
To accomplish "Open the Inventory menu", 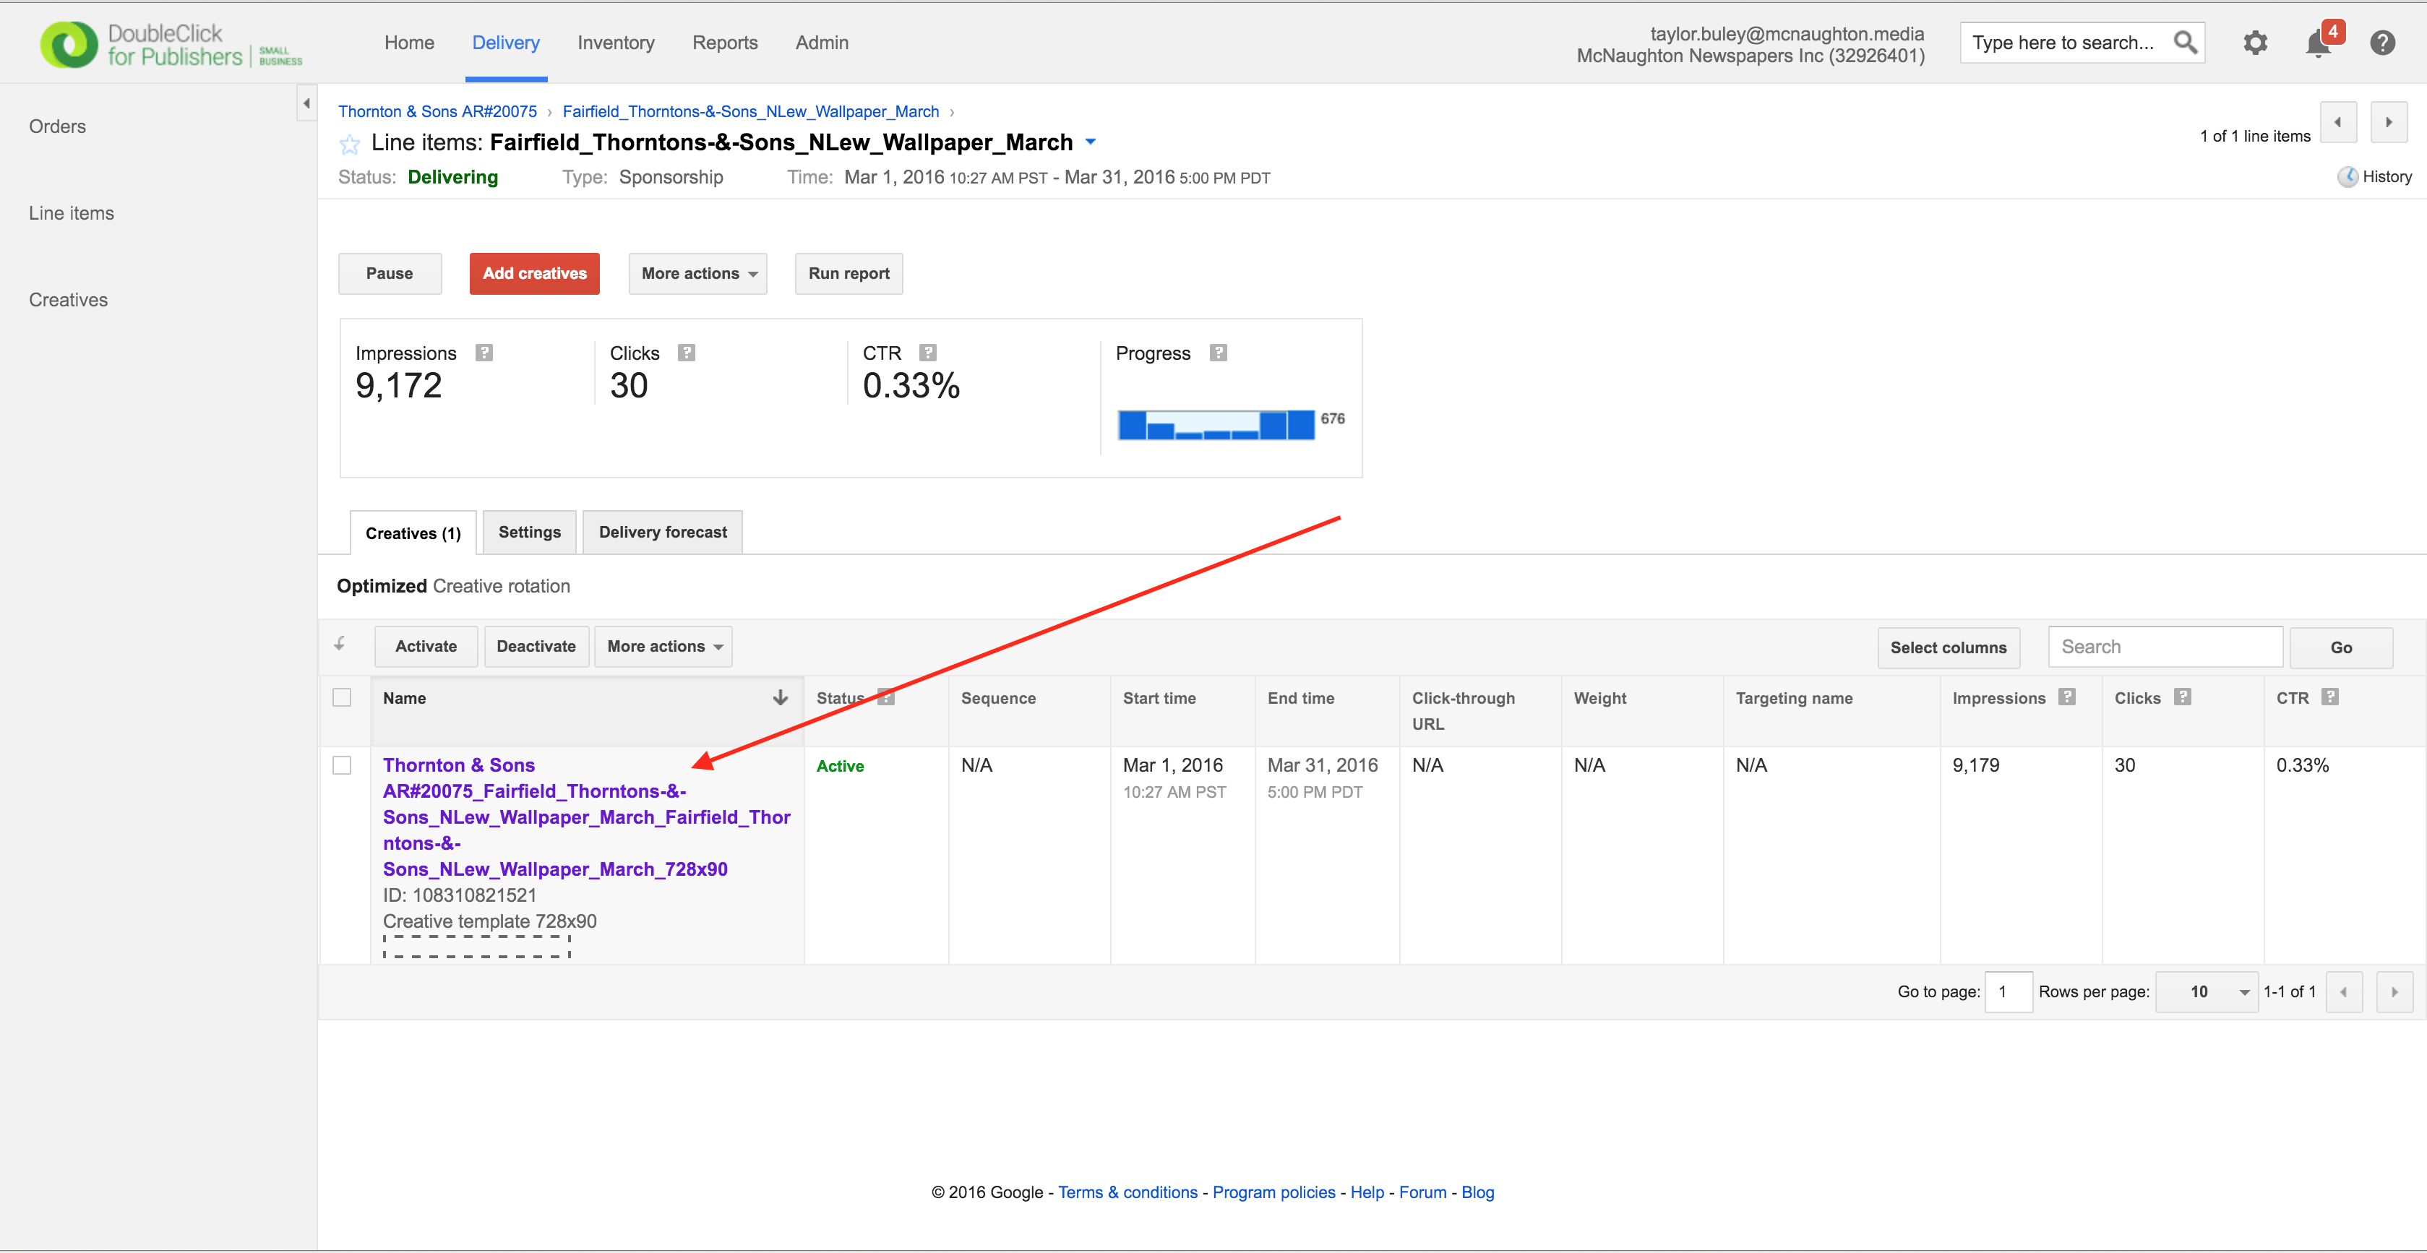I will 615,43.
